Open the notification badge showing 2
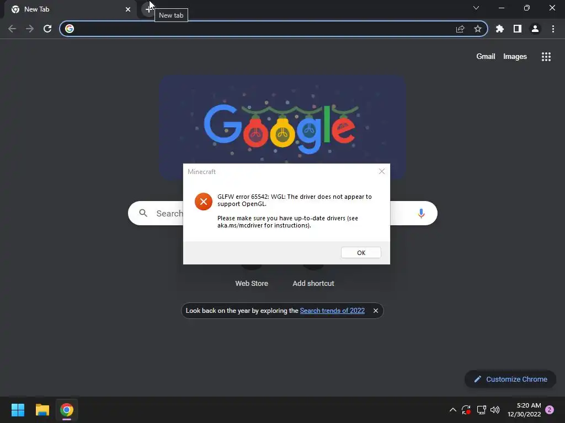 (x=550, y=410)
